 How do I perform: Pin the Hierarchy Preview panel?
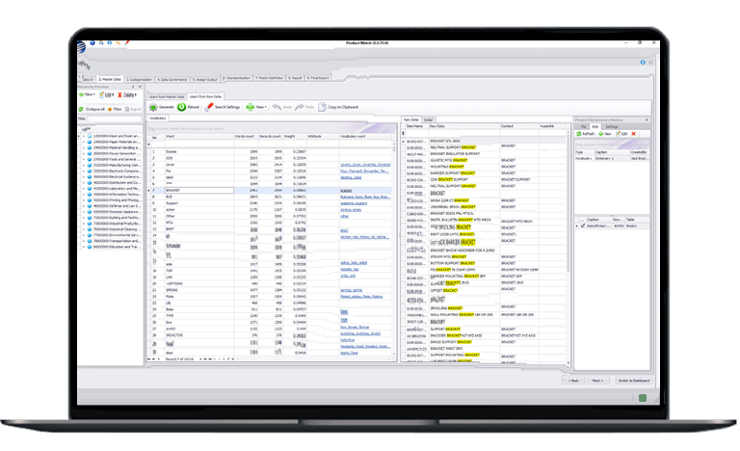(133, 87)
